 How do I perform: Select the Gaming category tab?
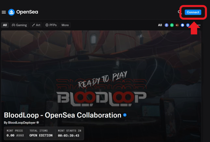(19, 25)
